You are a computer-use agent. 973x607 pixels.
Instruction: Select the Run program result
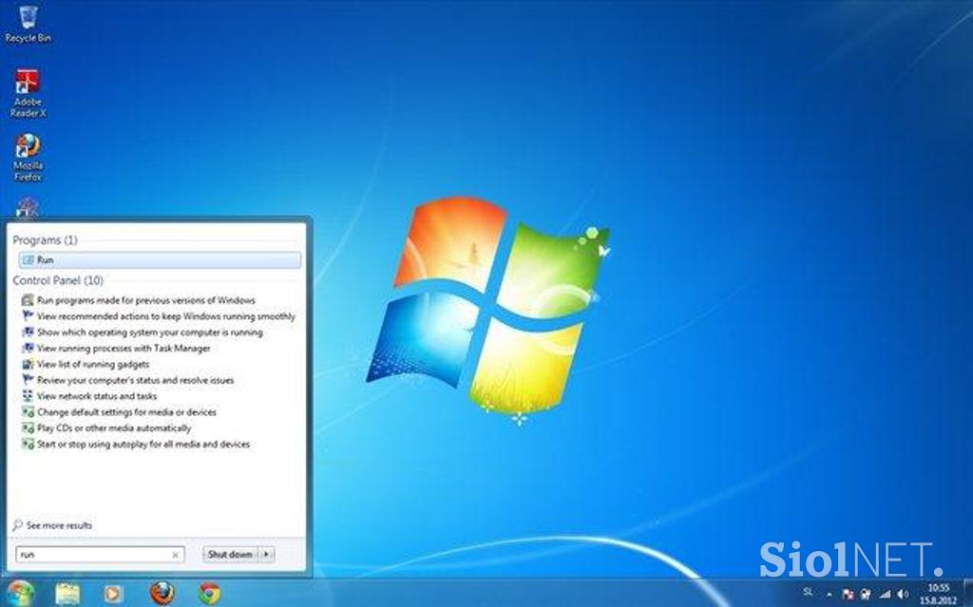pyautogui.click(x=158, y=259)
